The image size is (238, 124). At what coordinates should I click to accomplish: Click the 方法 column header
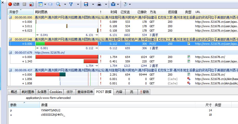[157, 12]
